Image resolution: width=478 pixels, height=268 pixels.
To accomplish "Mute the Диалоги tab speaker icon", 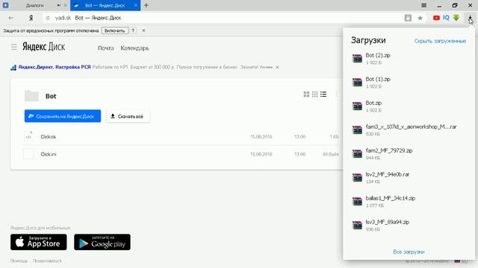I will pos(58,5).
